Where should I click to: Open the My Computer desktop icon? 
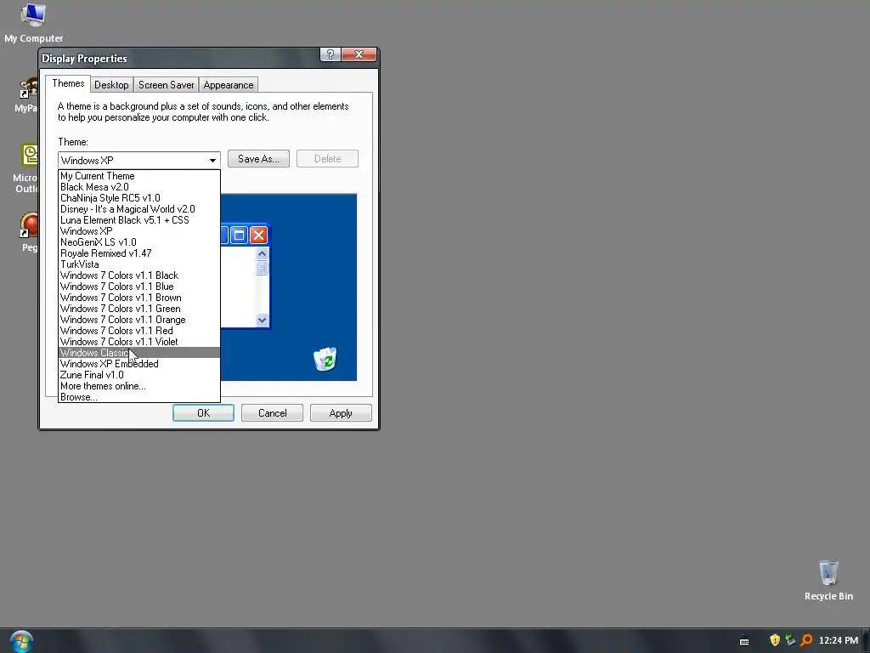(x=33, y=23)
